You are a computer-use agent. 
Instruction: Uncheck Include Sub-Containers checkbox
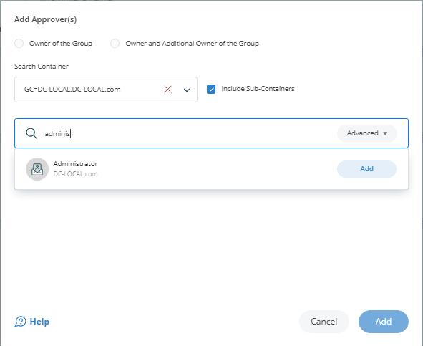211,89
